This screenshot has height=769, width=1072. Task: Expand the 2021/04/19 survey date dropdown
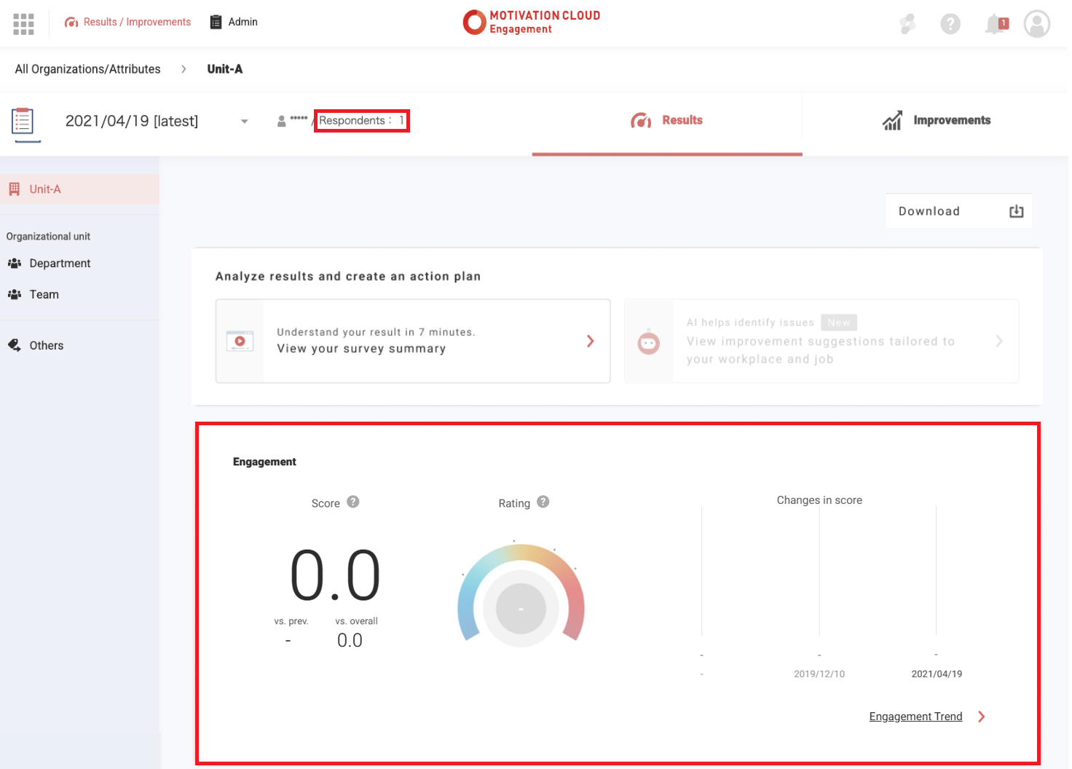[245, 122]
